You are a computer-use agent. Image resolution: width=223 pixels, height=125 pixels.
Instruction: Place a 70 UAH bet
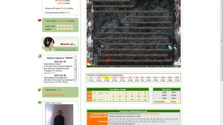[x=126, y=100]
